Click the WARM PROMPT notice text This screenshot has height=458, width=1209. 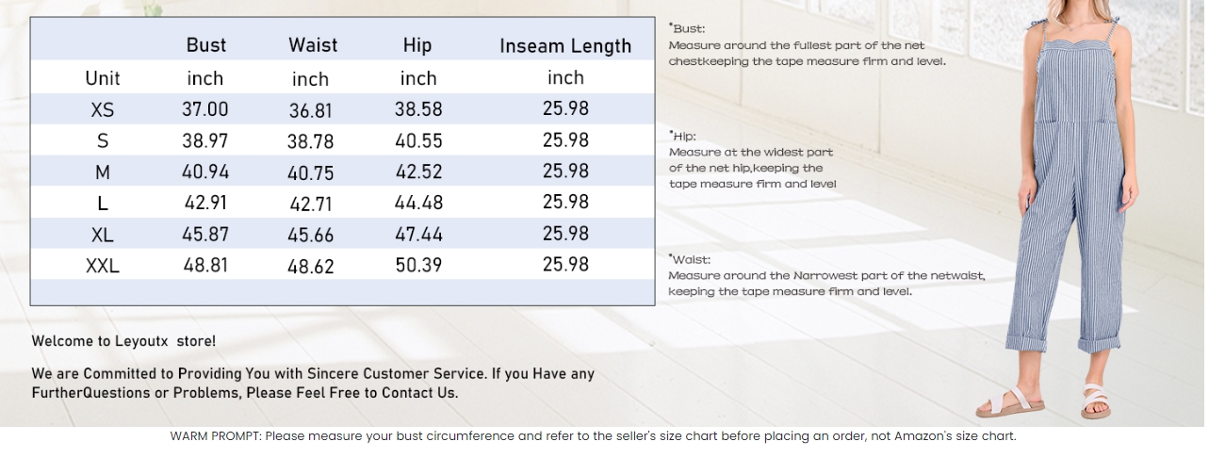click(594, 436)
